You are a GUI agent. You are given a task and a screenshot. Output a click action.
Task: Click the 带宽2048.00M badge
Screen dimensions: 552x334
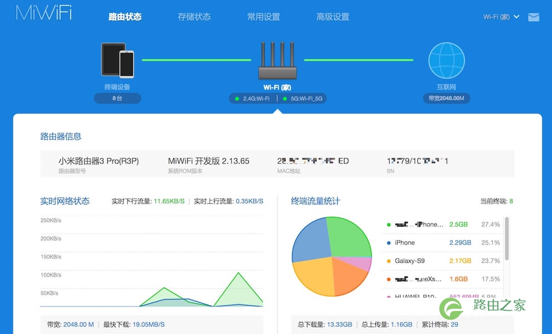(447, 98)
